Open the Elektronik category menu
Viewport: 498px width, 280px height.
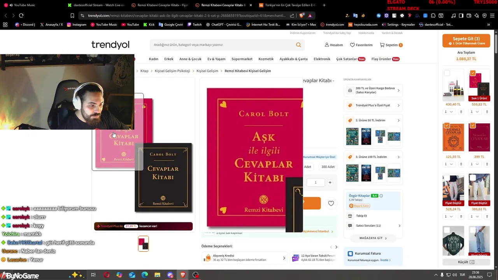coord(322,59)
